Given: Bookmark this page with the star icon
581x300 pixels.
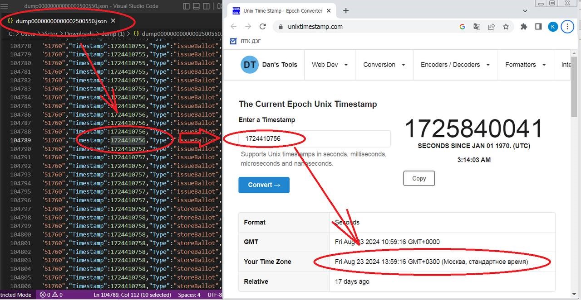Looking at the screenshot, I should pyautogui.click(x=506, y=27).
